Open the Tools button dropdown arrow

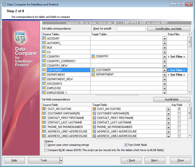coord(61,160)
